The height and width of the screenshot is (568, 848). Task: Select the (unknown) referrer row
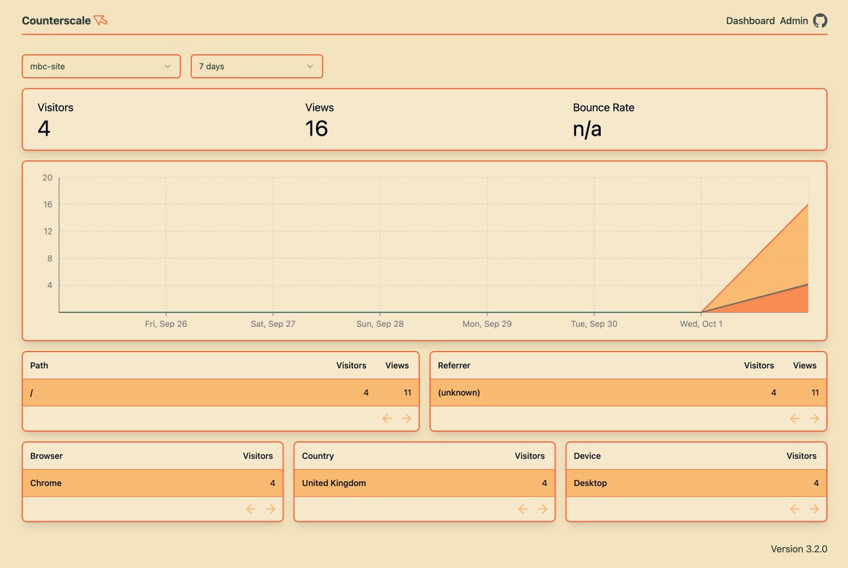628,392
